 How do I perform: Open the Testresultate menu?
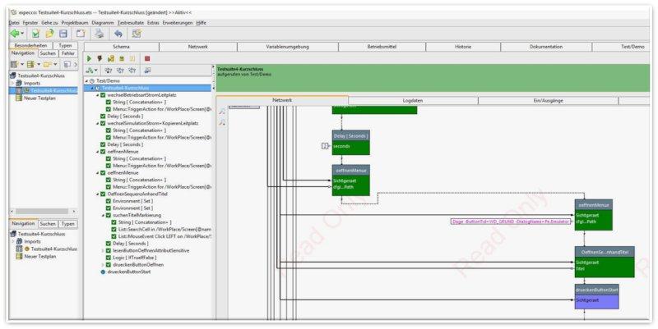(x=131, y=23)
